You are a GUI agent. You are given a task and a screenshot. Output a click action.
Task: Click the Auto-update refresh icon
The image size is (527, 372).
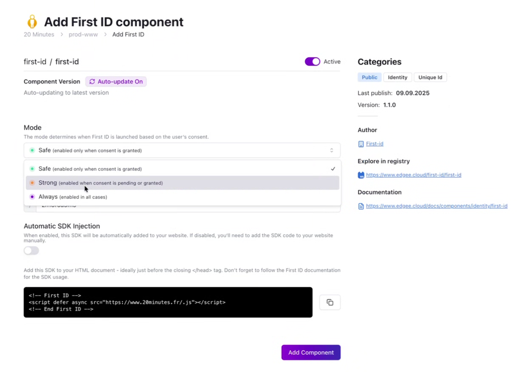coord(92,82)
